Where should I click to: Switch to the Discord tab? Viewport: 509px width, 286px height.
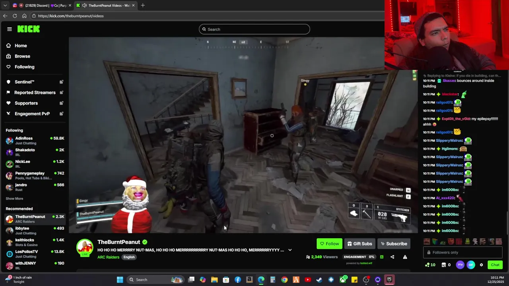point(42,5)
